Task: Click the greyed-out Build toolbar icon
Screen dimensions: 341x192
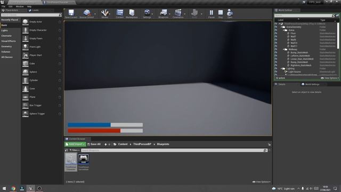Action: pos(194,13)
